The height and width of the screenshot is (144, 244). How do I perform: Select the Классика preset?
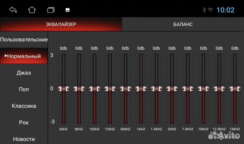24,106
